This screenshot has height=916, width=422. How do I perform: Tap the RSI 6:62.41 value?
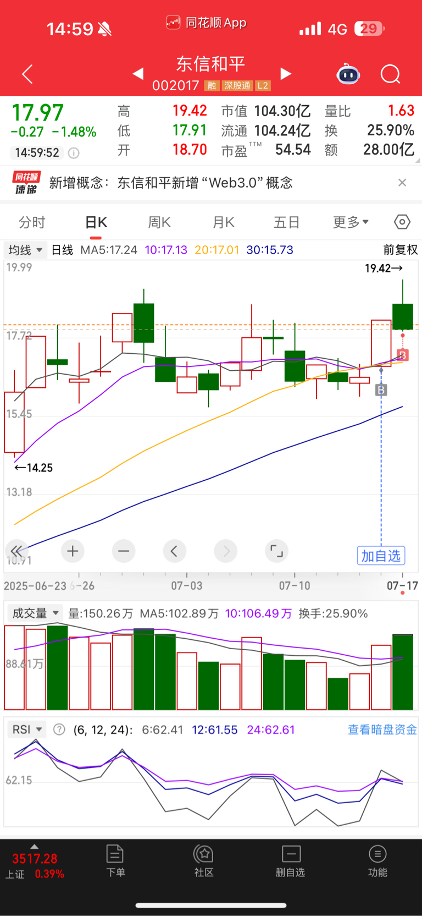[x=163, y=729]
